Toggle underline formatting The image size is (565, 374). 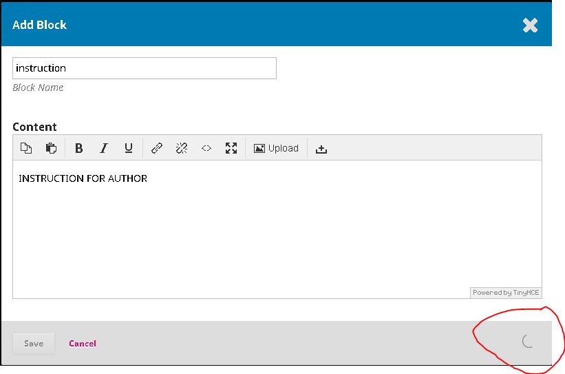[129, 148]
